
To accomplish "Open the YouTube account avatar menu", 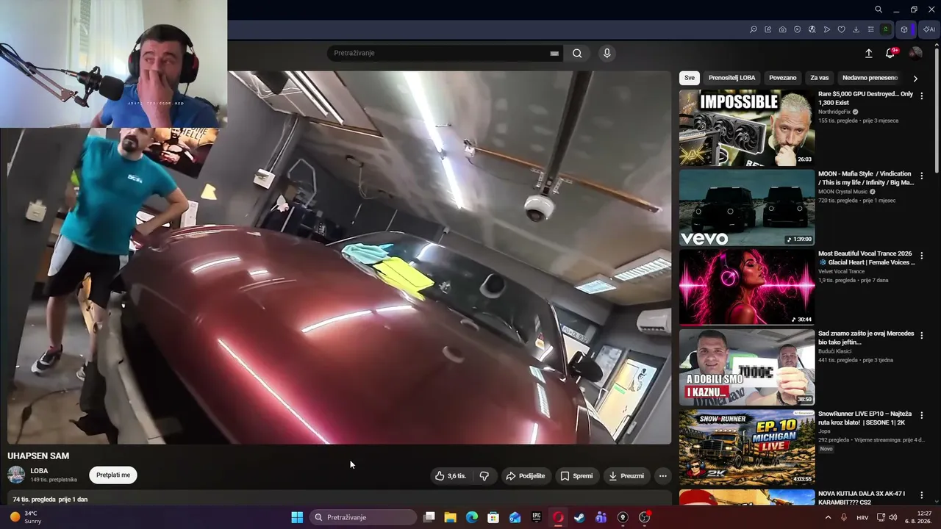I will (x=915, y=53).
